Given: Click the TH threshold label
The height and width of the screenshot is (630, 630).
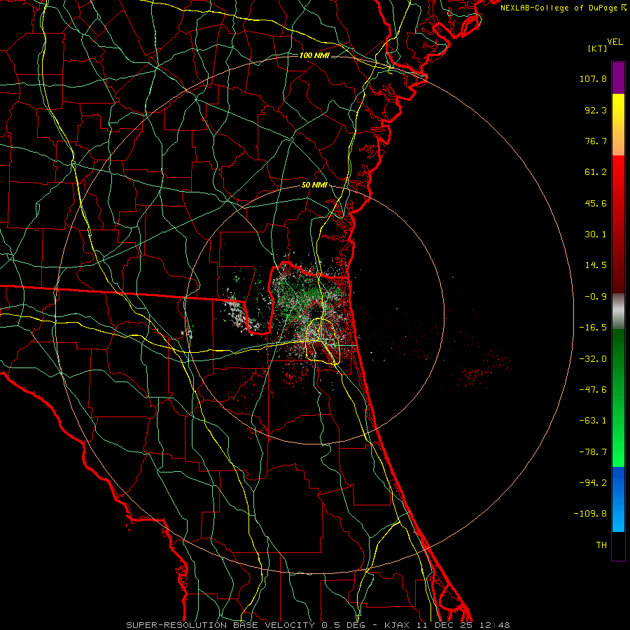Looking at the screenshot, I should click(x=601, y=545).
